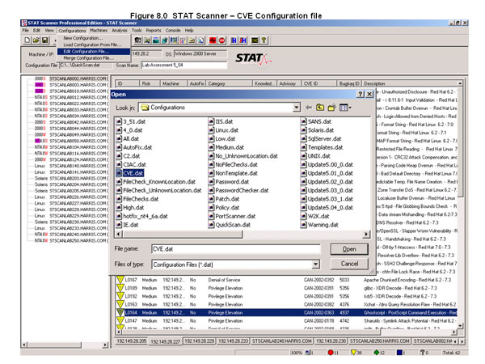
Task: Click the yellow triangle count icon in status bar
Action: (353, 352)
